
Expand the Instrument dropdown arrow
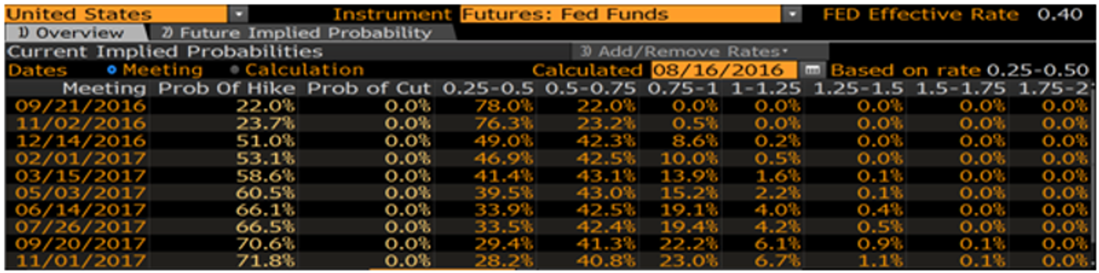point(792,14)
